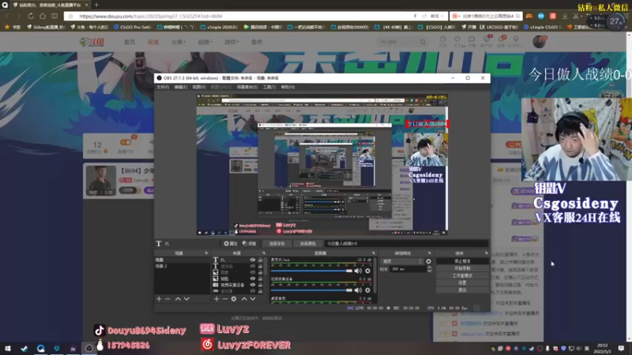This screenshot has width=632, height=355.
Task: Pop out the controls dock panel
Action: coord(487,253)
